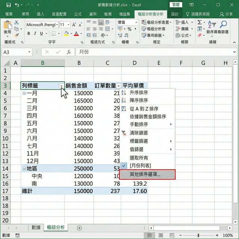This screenshot has width=239, height=239.
Task: Click the Increase Decimal icon
Action: (x=120, y=35)
